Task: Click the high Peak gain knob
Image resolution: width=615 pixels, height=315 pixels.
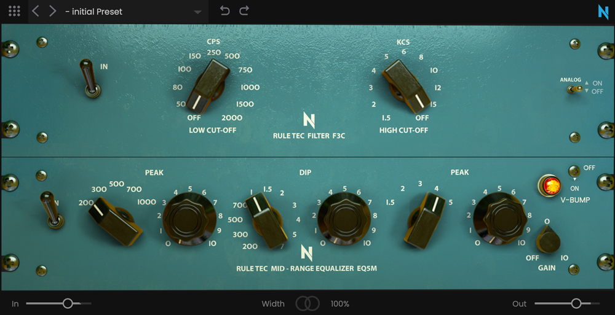Action: point(499,219)
